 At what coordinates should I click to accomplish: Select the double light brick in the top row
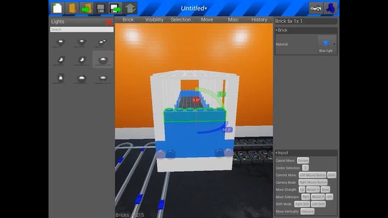[x=102, y=42]
